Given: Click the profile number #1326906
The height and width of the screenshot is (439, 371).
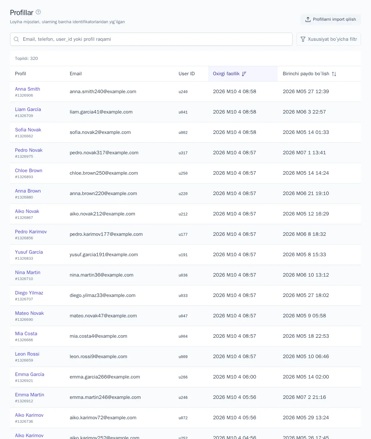Looking at the screenshot, I should click(24, 95).
